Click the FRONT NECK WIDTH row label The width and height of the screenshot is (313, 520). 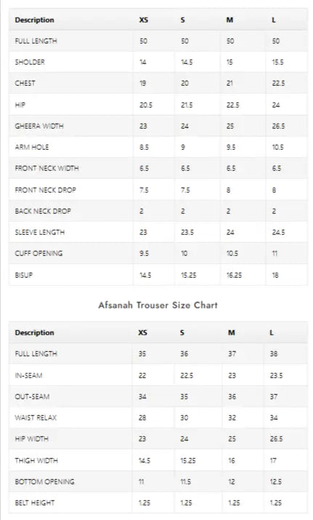pyautogui.click(x=46, y=169)
